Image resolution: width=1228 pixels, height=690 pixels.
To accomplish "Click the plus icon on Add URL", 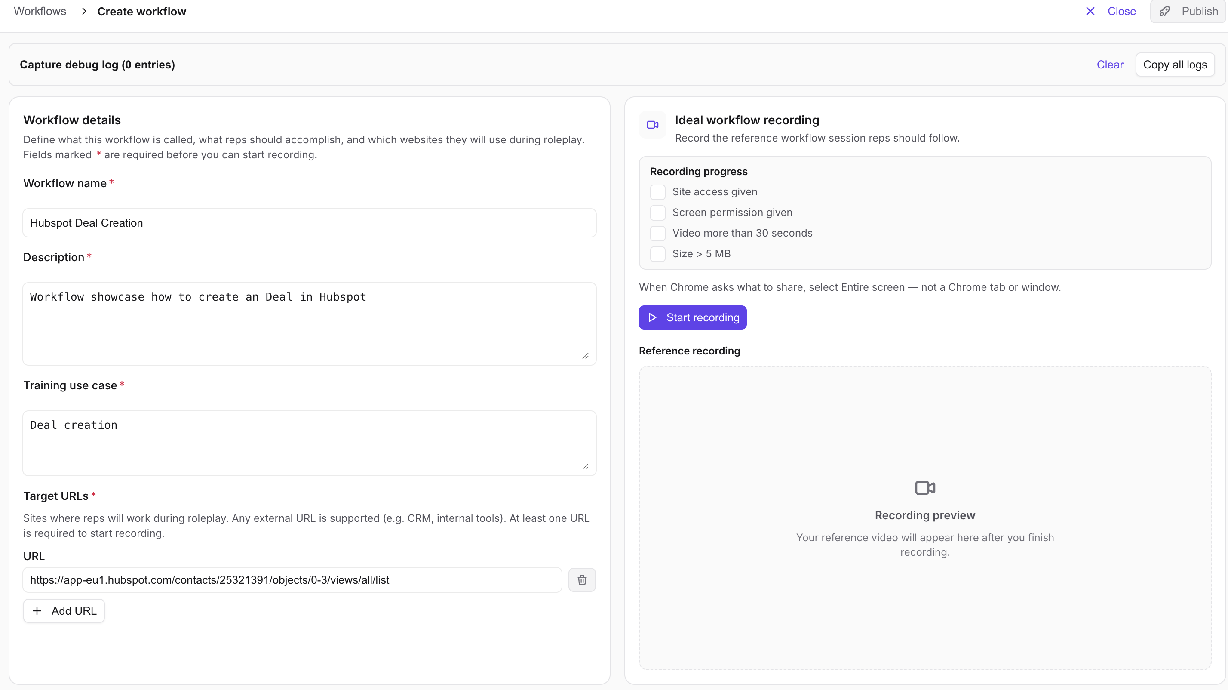I will pyautogui.click(x=37, y=611).
